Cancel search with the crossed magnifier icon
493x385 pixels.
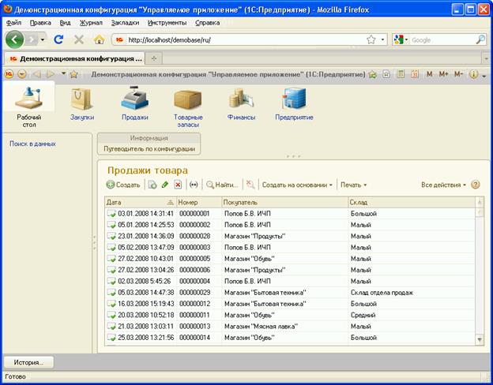pos(250,185)
